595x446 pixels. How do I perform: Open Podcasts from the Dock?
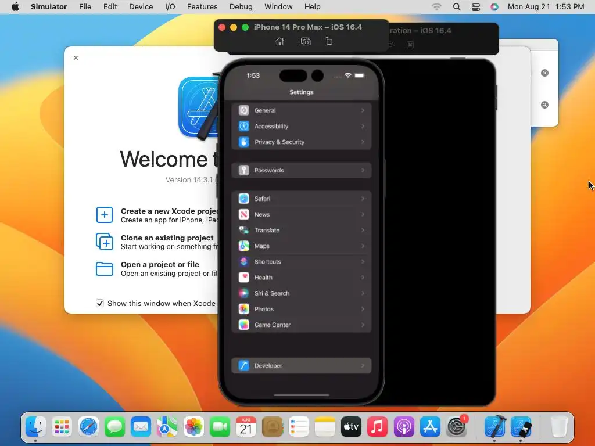(x=404, y=427)
